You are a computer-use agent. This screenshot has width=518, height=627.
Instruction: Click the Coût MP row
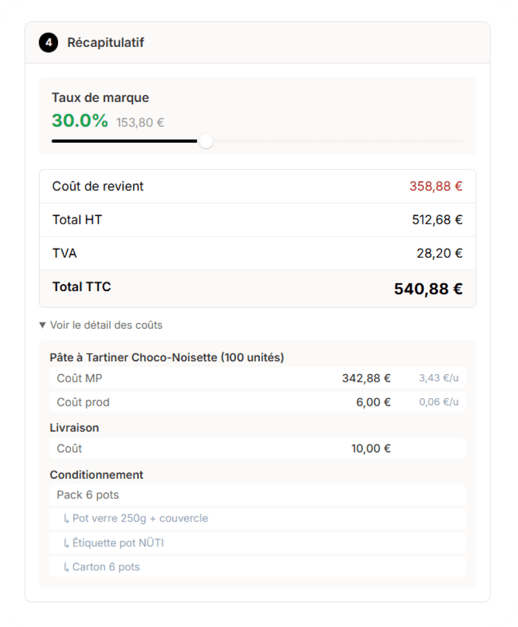point(257,378)
